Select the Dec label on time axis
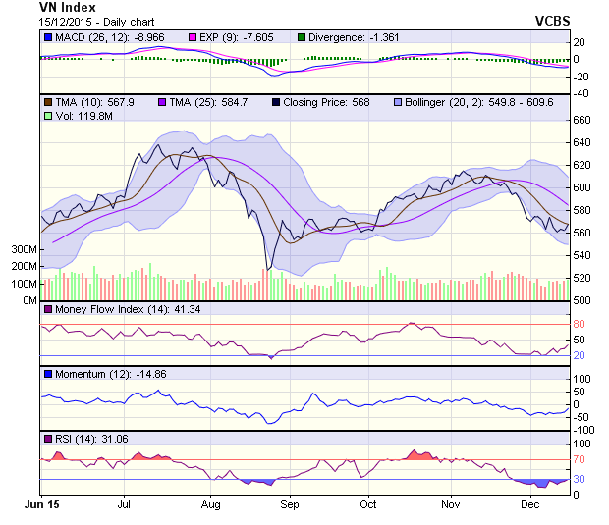This screenshot has width=609, height=525. click(530, 504)
